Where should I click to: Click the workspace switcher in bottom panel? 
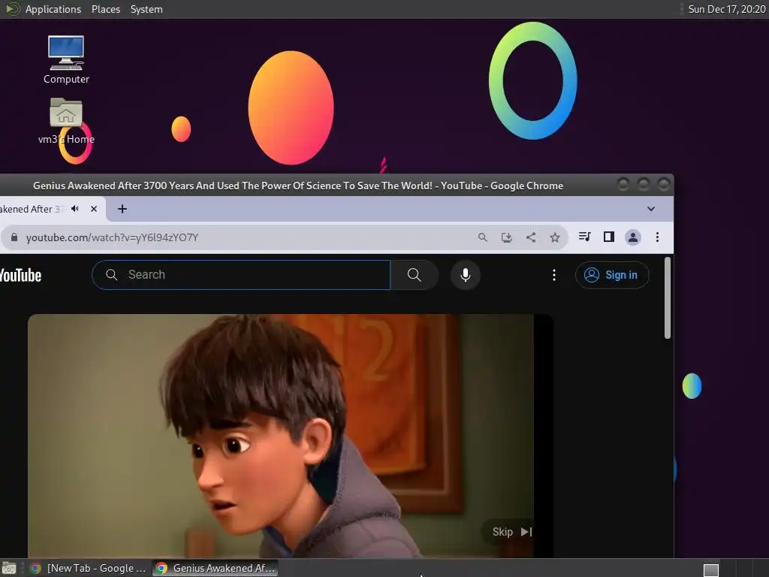coord(711,569)
